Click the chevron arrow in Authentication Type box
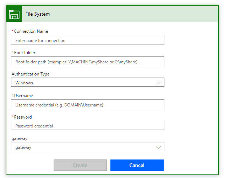The width and height of the screenshot is (229, 178). click(x=159, y=83)
